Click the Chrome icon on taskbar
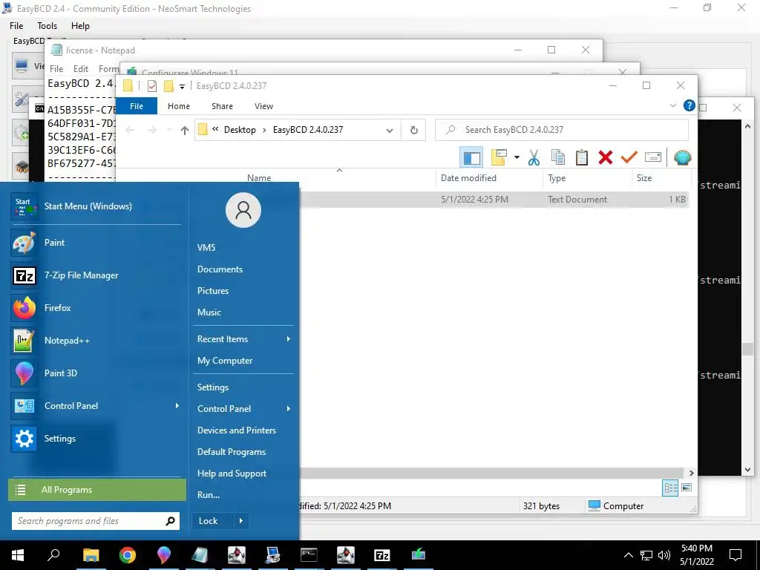760x570 pixels. tap(128, 554)
